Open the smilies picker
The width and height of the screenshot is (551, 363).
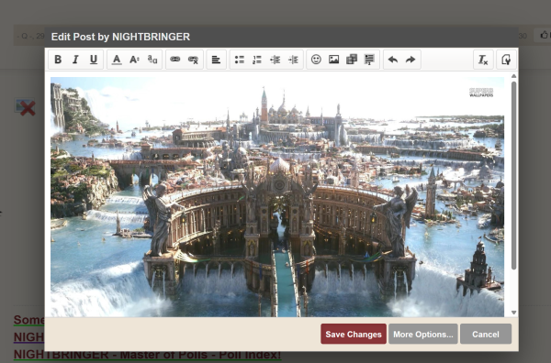[316, 60]
